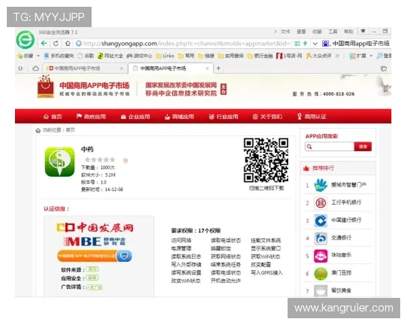Image resolution: width=407 pixels, height=325 pixels.
Task: Click the red 搜索 search button
Action: pyautogui.click(x=363, y=147)
